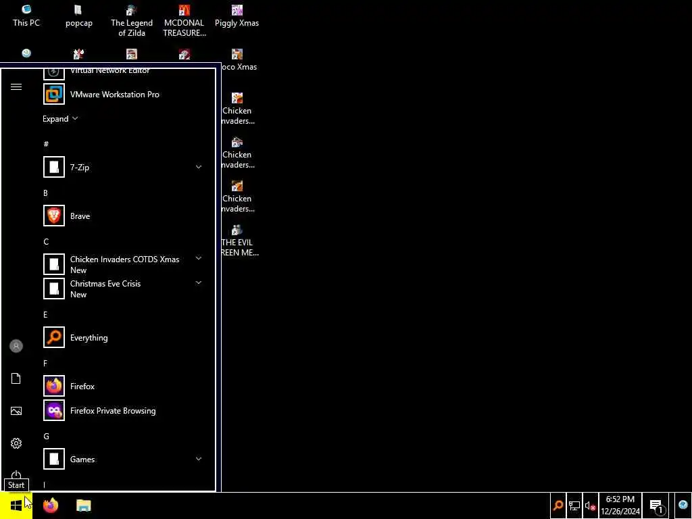Open the network tray icon
Screen dimensions: 692x519
tap(574, 505)
